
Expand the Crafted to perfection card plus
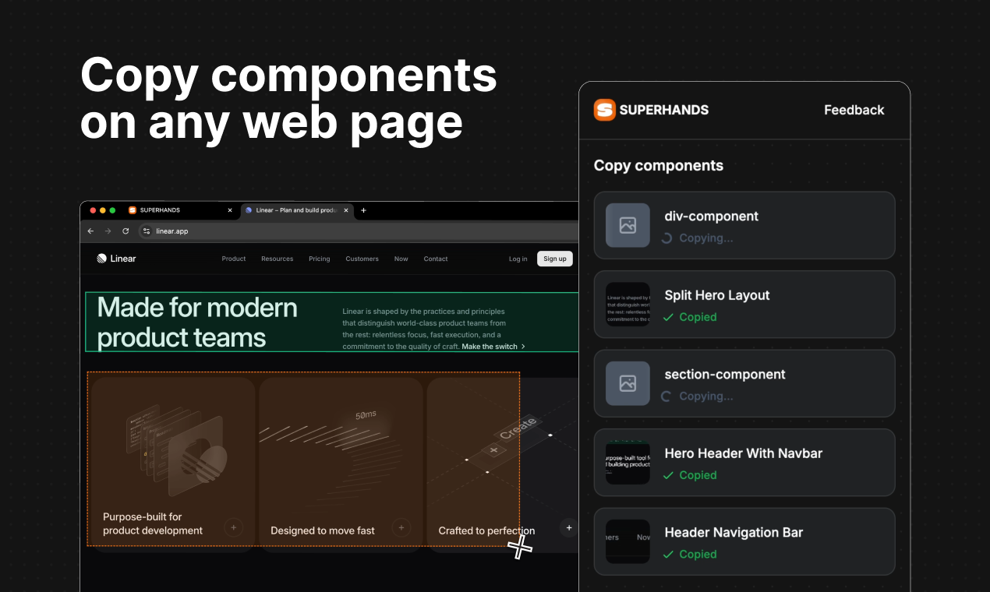569,527
